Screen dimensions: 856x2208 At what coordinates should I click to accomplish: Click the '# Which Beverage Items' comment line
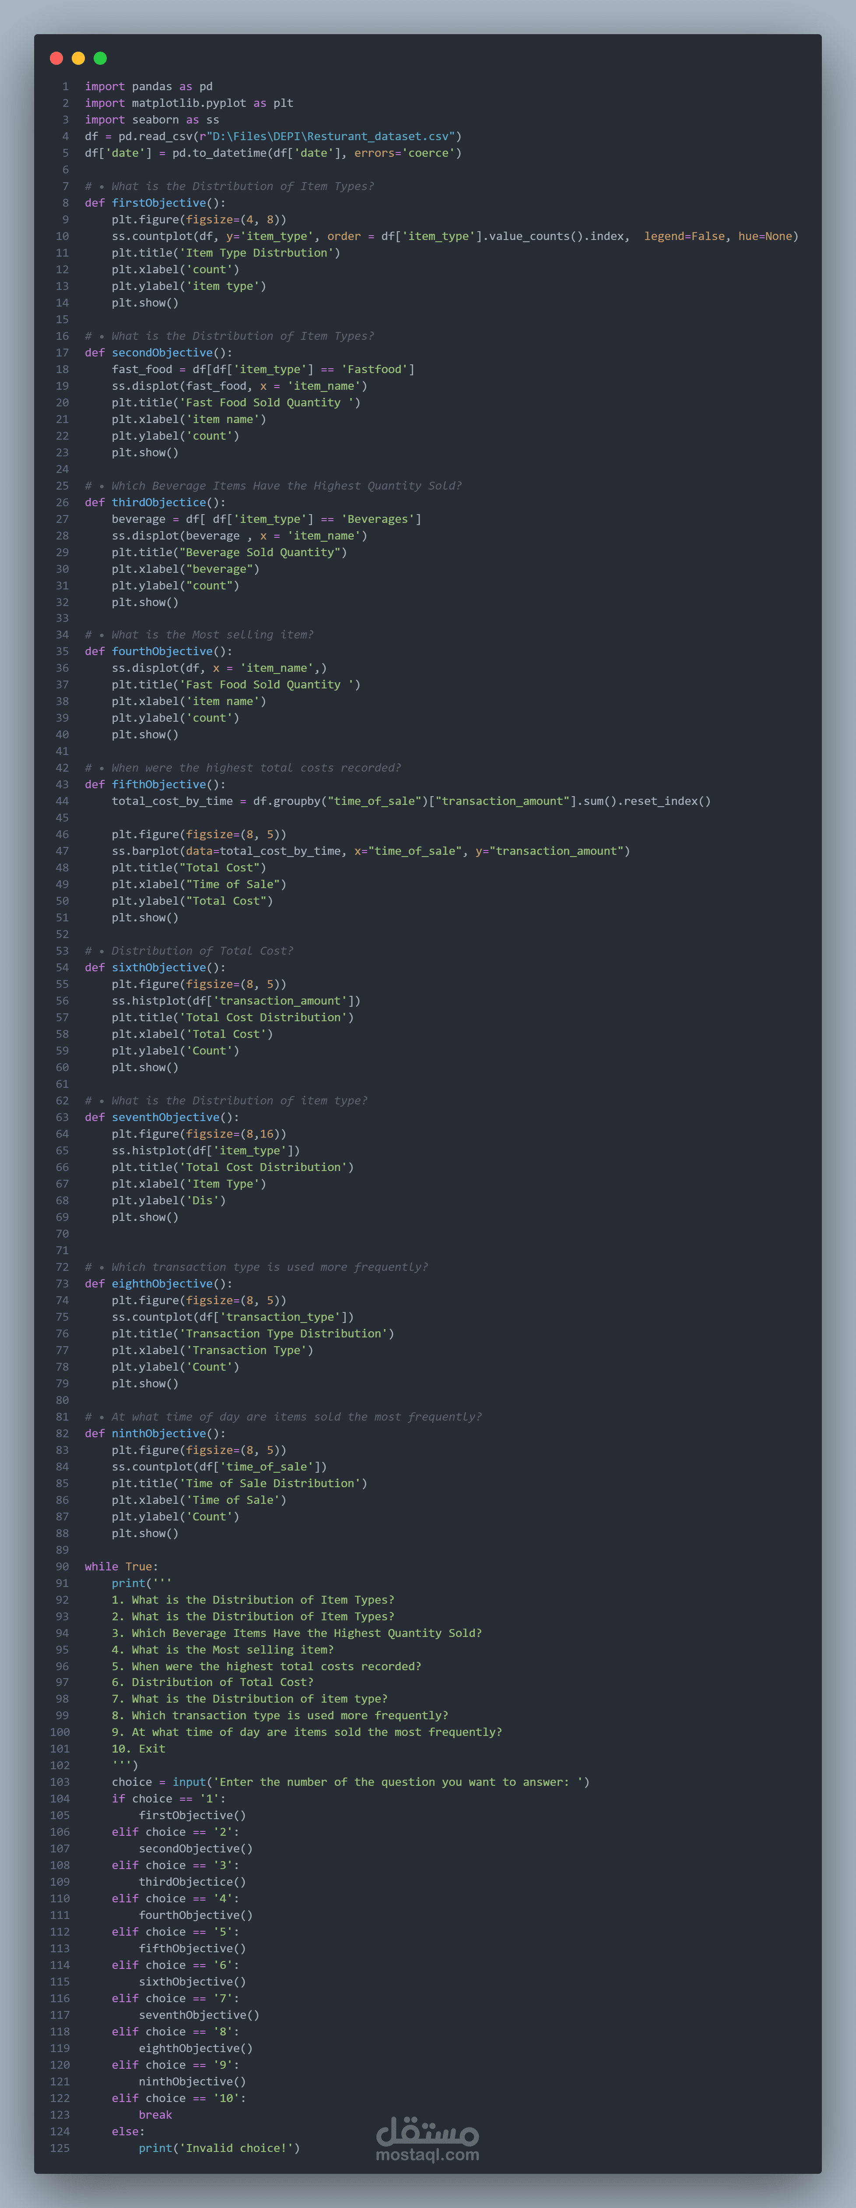coord(274,486)
